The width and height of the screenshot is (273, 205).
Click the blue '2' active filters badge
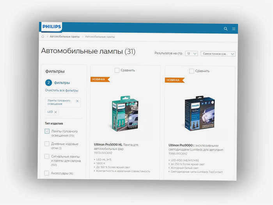49,83
